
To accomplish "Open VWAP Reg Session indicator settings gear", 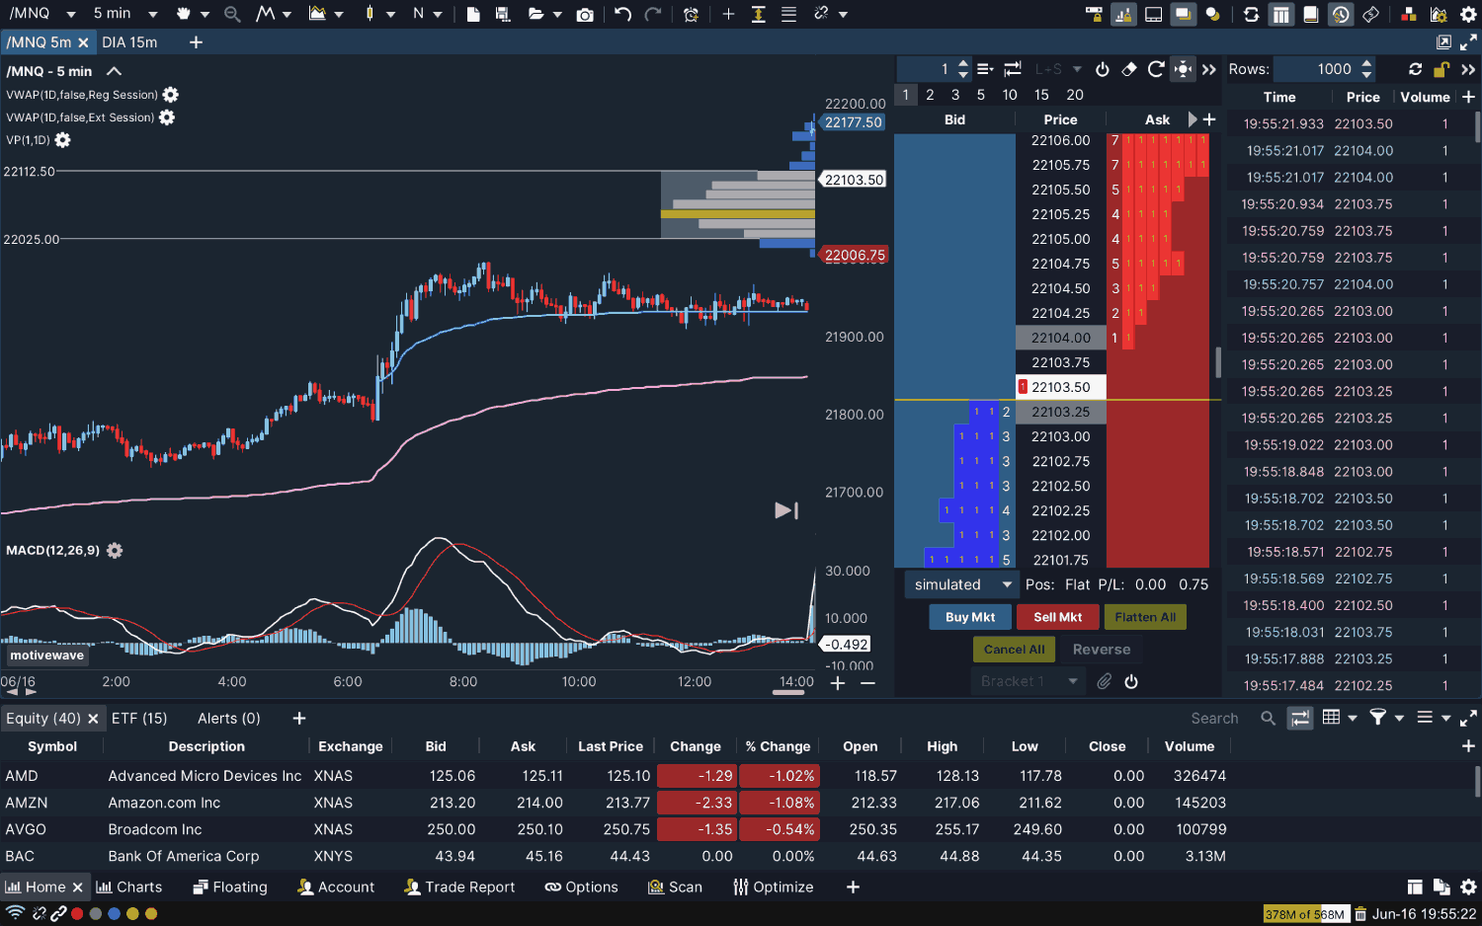I will 170,95.
